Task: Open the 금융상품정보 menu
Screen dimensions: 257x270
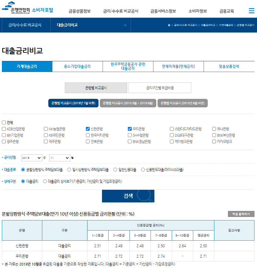Action: pos(80,11)
